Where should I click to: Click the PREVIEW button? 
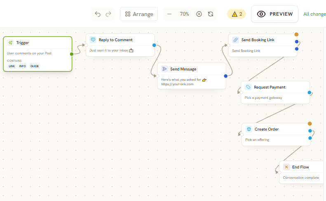(x=274, y=14)
